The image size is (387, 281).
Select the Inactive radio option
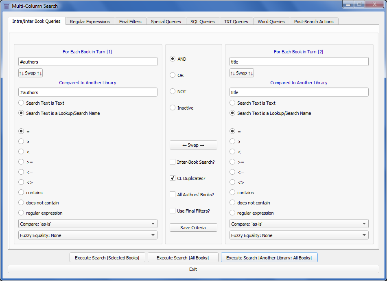(x=173, y=108)
